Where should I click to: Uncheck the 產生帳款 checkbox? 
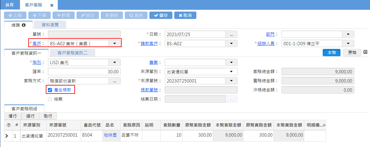click(50, 90)
